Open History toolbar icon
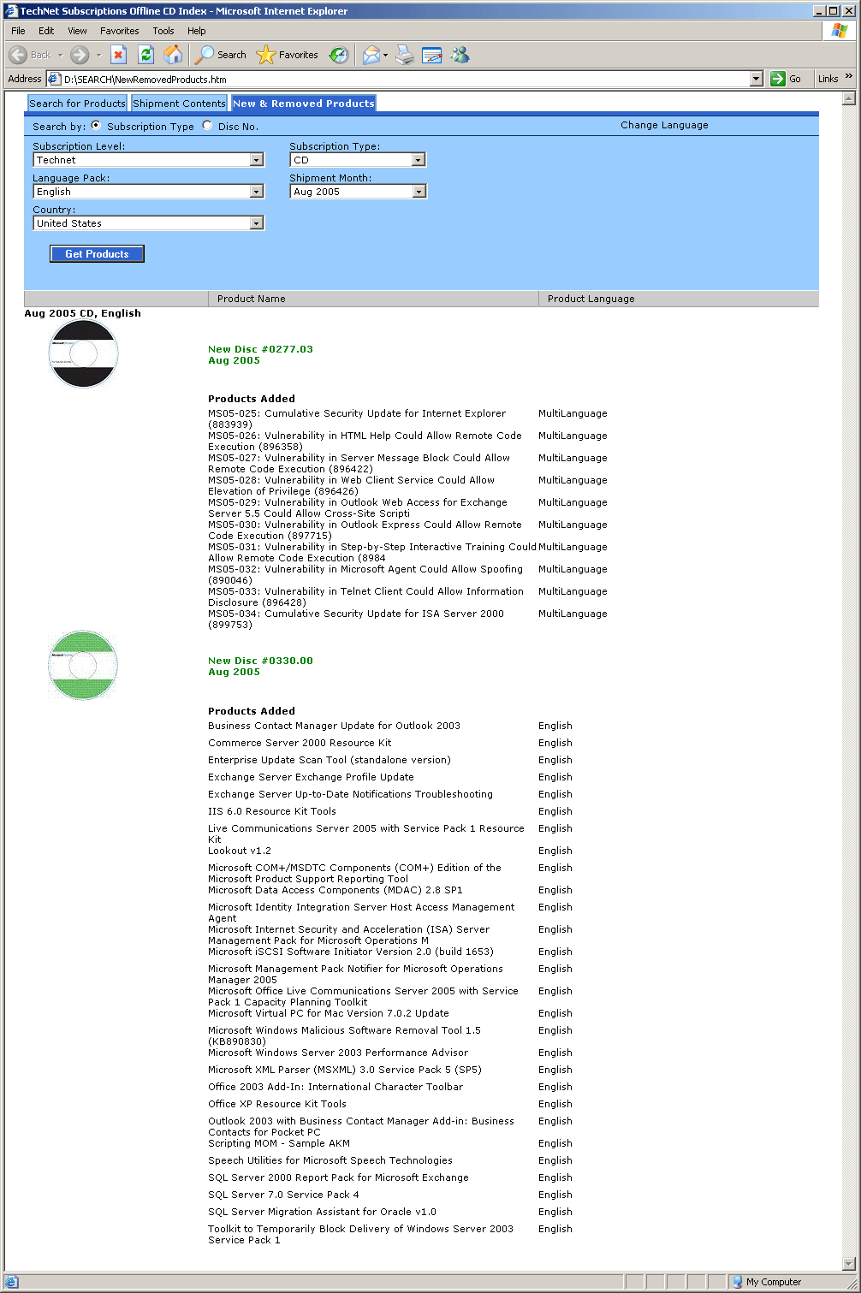This screenshot has width=861, height=1293. click(339, 55)
